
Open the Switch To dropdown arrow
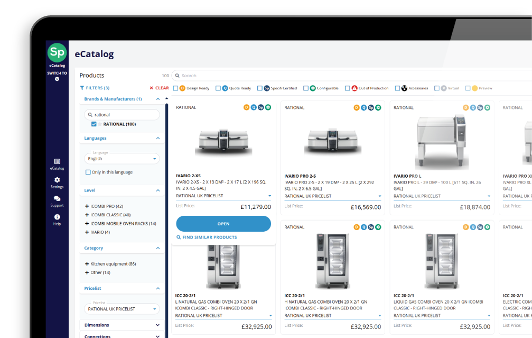(x=57, y=79)
